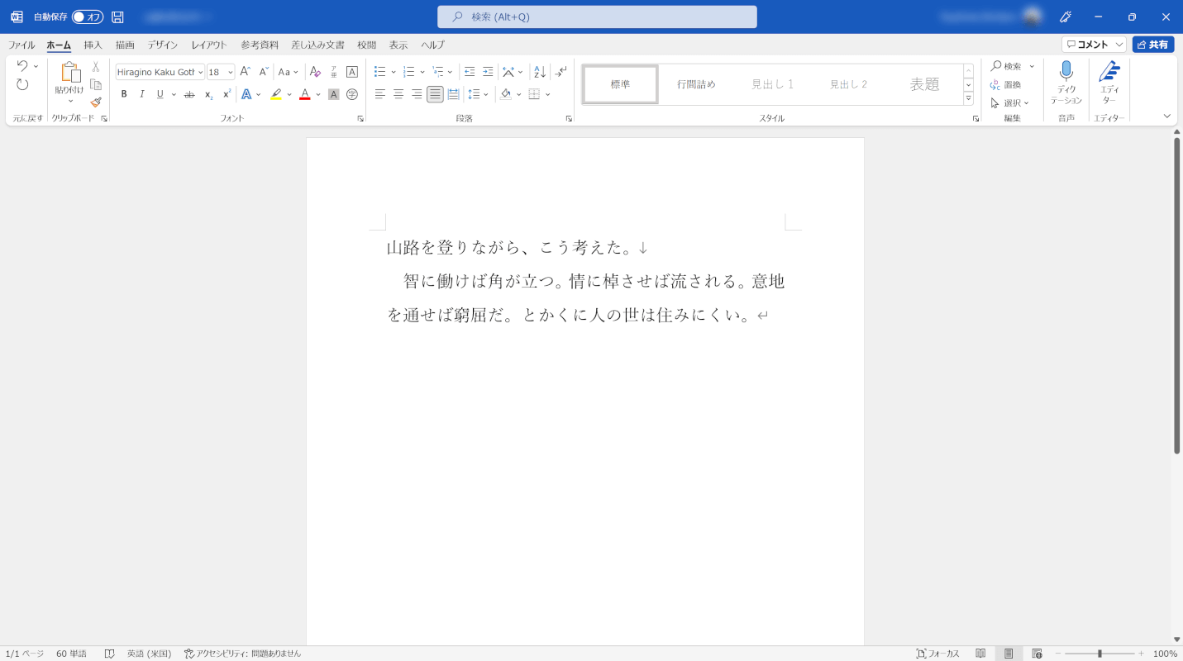The width and height of the screenshot is (1183, 661).
Task: Increase paragraph indent
Action: [488, 72]
